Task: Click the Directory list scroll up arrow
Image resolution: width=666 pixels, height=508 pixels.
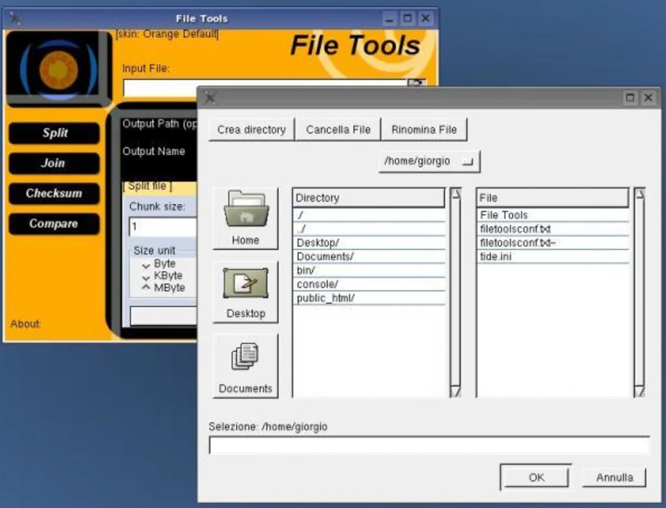Action: point(456,194)
